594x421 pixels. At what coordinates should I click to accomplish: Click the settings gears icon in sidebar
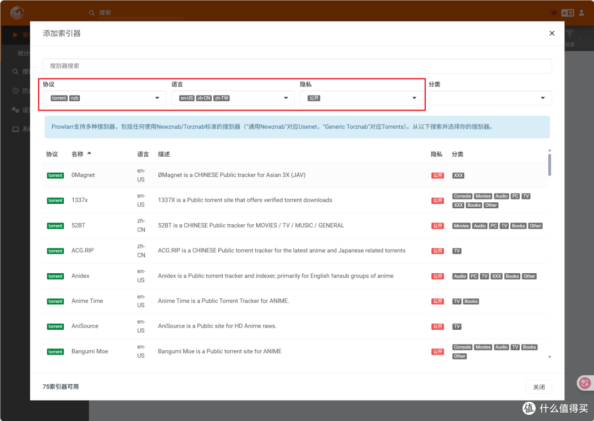tap(15, 110)
